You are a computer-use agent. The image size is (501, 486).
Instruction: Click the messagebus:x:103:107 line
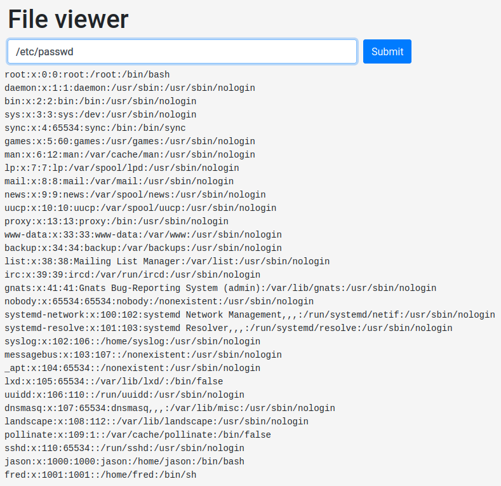(x=143, y=355)
